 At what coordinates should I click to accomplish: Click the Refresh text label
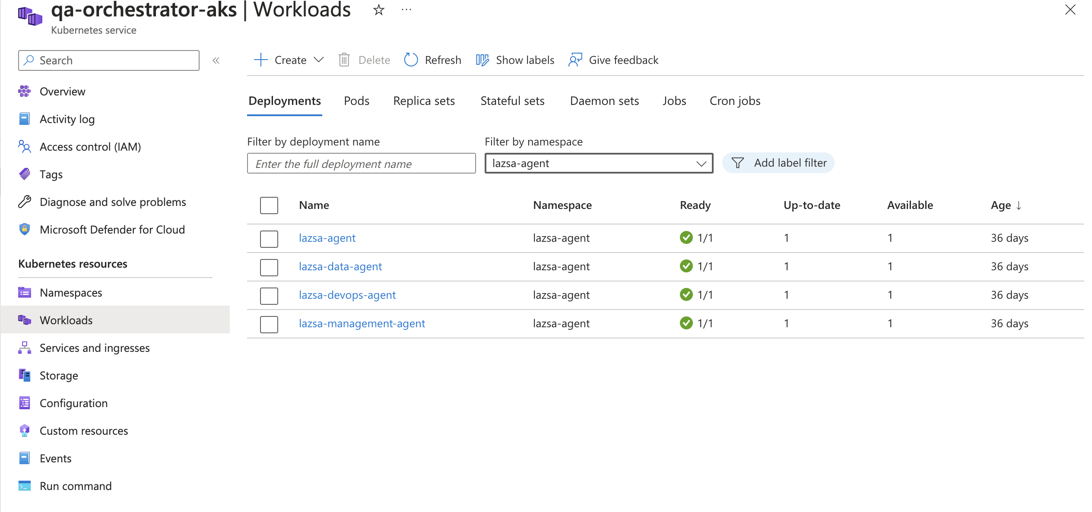(x=443, y=60)
